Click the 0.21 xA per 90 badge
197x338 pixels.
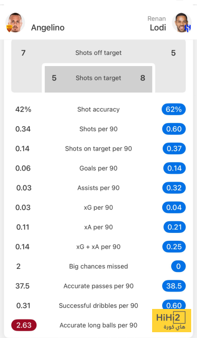[x=175, y=227]
